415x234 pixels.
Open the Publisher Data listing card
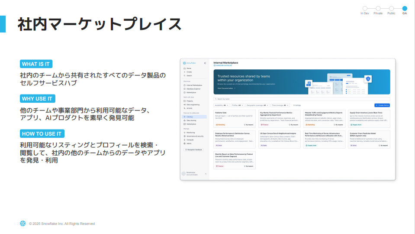click(x=235, y=119)
